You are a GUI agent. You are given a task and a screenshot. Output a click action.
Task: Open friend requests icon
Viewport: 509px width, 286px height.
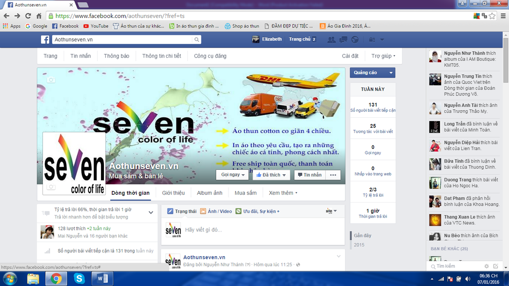click(332, 40)
